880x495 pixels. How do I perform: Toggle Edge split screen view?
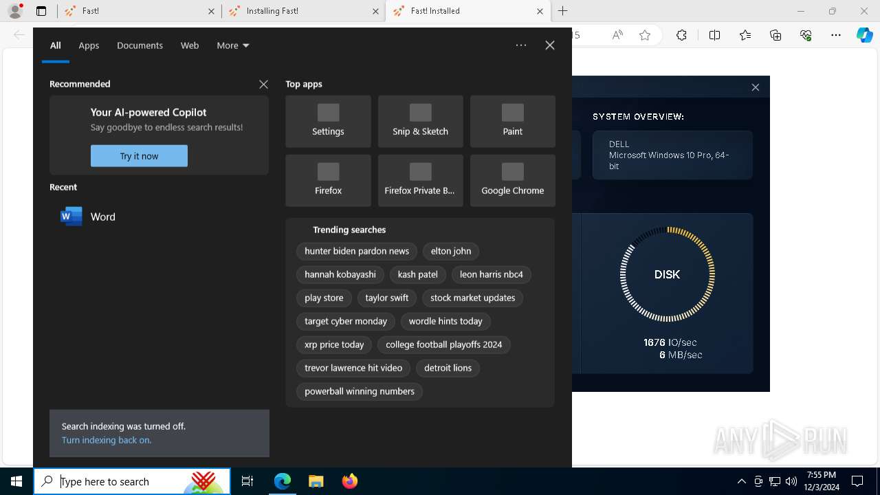[x=715, y=35]
